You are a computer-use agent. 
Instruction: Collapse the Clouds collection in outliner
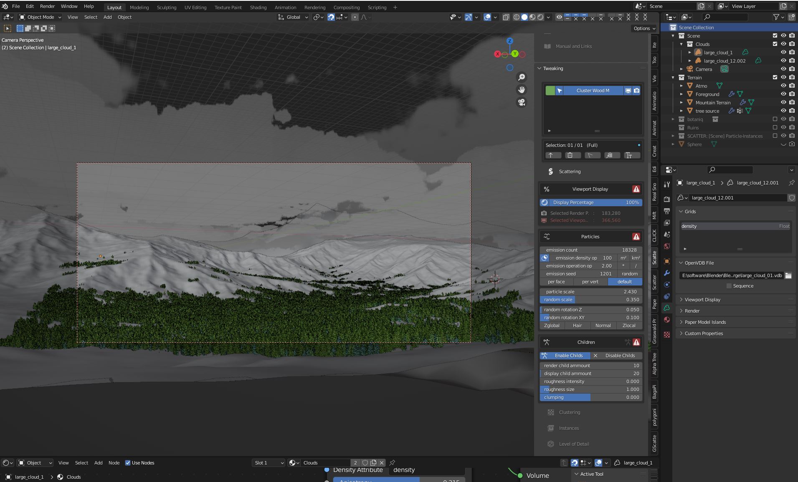tap(681, 44)
